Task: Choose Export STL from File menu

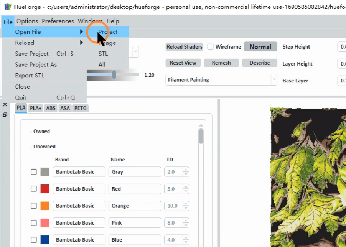Action: [x=30, y=76]
